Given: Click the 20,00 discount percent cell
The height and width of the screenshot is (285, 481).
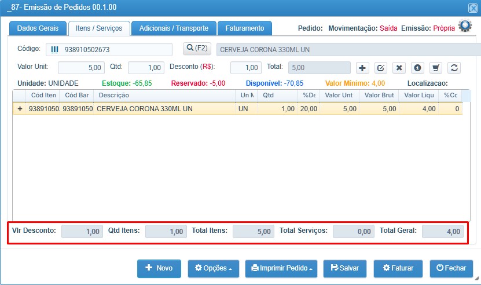Looking at the screenshot, I should tap(309, 109).
